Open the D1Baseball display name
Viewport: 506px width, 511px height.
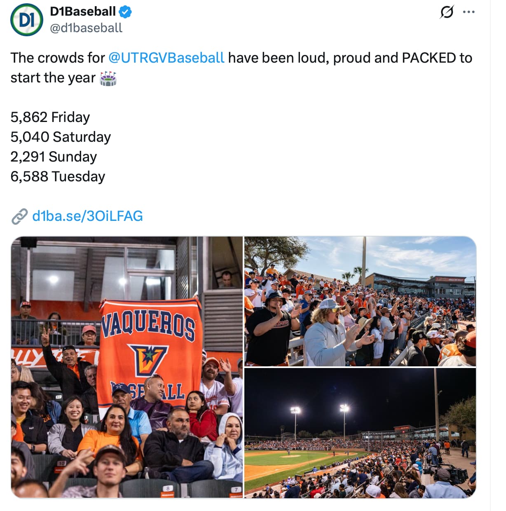[x=83, y=12]
